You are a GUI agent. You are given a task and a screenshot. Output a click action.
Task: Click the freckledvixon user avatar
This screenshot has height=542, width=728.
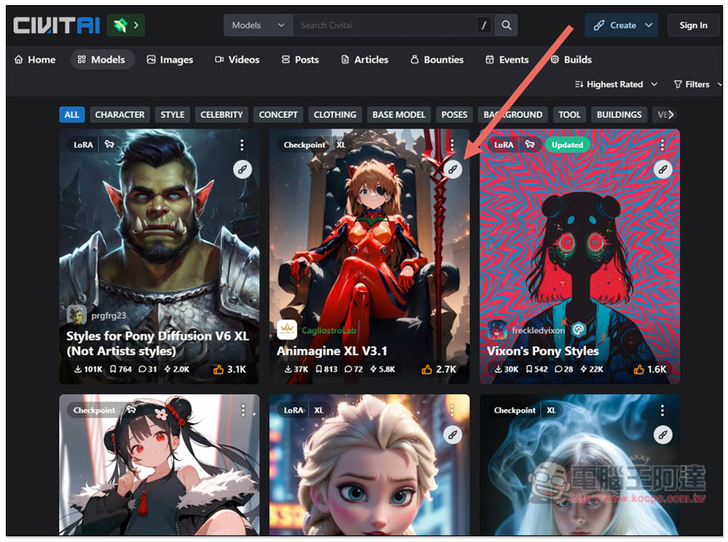point(496,330)
